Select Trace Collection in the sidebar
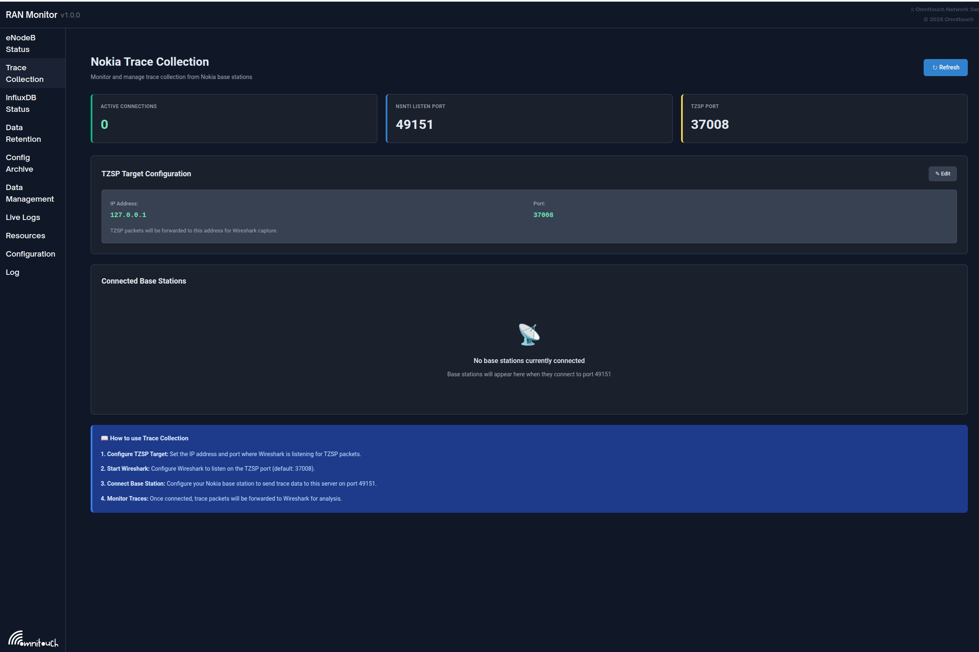This screenshot has width=979, height=652. 32,73
